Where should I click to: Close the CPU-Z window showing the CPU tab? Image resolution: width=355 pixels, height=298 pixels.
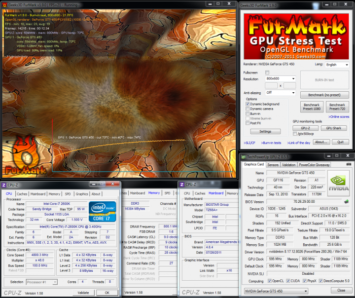pos(112,184)
